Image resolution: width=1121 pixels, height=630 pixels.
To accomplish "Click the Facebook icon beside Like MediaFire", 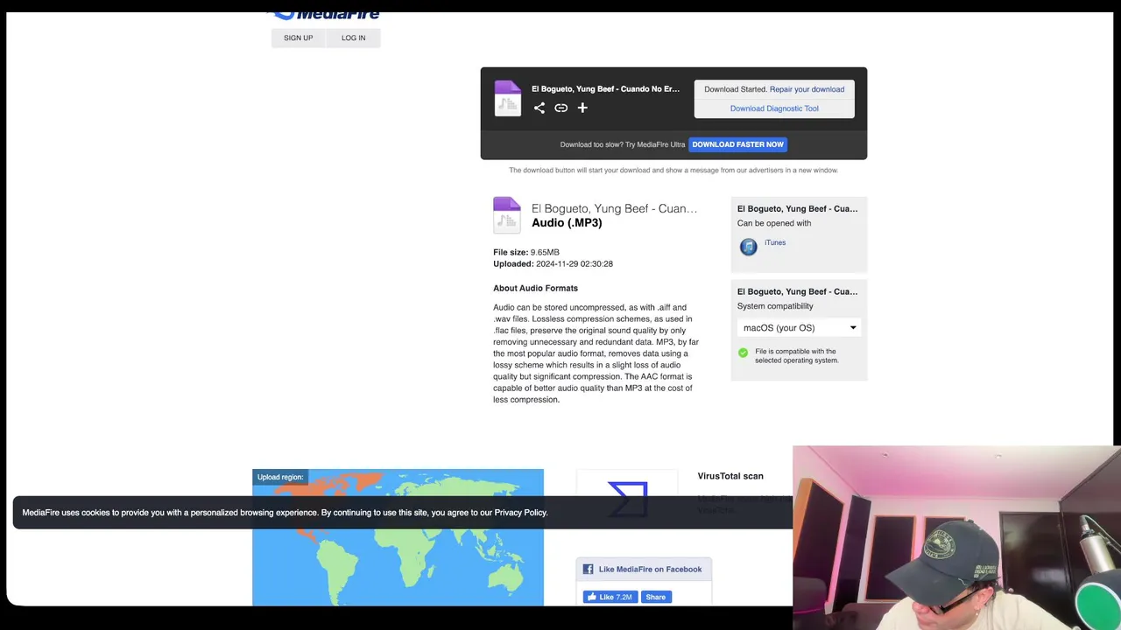I will [589, 569].
